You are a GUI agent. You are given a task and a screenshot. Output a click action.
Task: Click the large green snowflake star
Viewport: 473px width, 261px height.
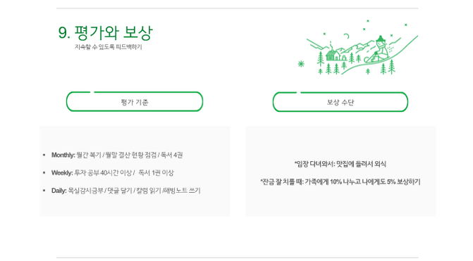(301, 63)
